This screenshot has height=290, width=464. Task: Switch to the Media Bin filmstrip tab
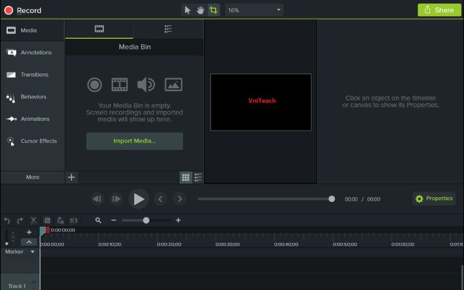(x=99, y=29)
